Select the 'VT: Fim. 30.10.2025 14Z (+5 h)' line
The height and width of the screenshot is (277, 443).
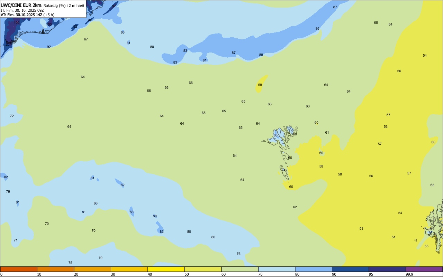coord(28,15)
